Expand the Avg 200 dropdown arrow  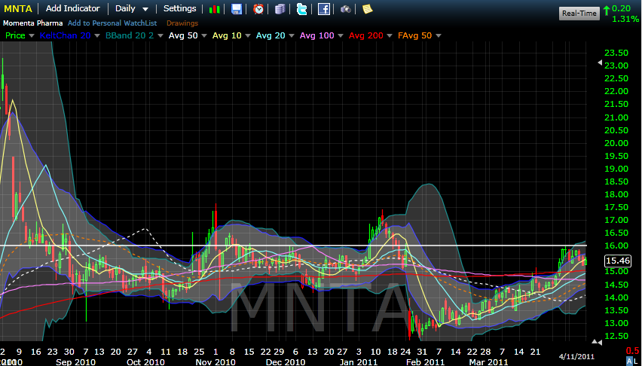(390, 36)
